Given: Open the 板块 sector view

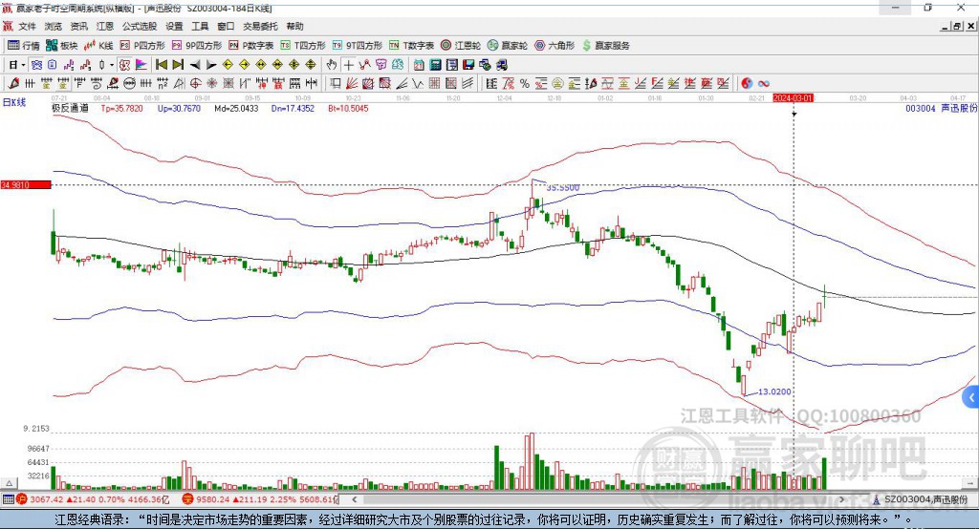Looking at the screenshot, I should [x=61, y=46].
